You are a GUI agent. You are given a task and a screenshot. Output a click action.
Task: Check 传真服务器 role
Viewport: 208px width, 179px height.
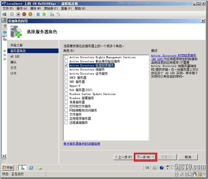tap(66, 102)
